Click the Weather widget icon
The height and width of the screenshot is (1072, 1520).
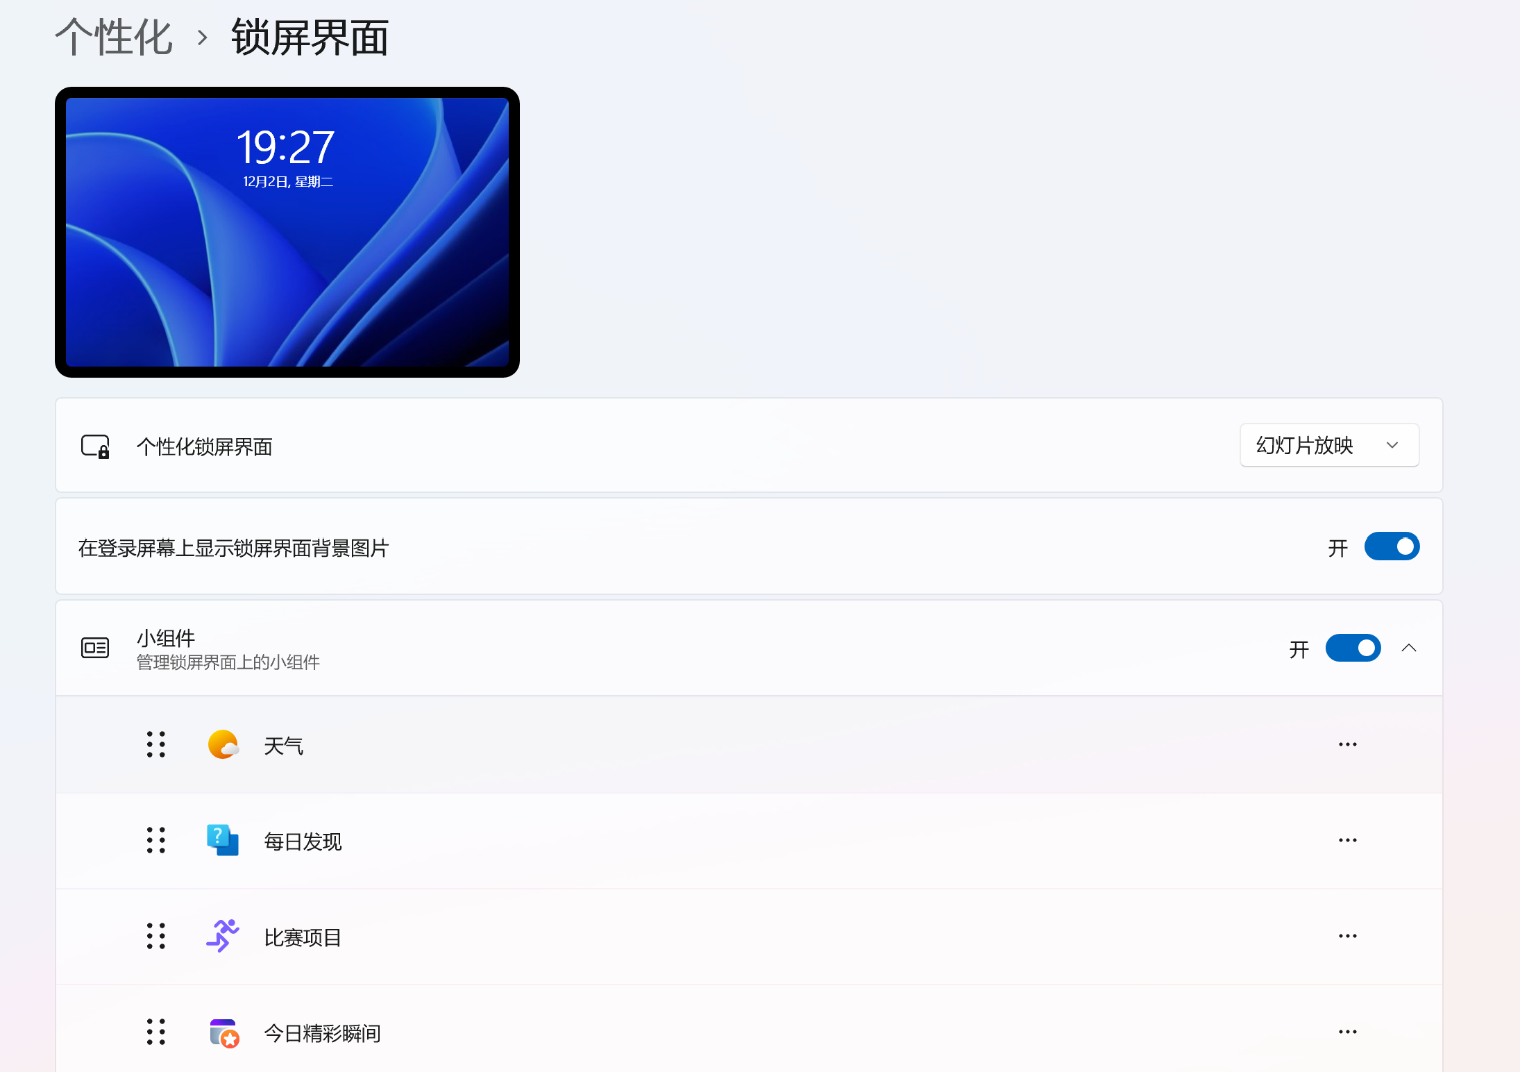pos(222,744)
